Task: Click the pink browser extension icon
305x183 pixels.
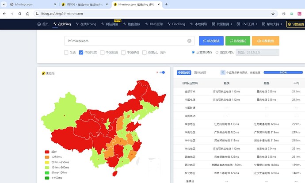Action: pos(299,14)
